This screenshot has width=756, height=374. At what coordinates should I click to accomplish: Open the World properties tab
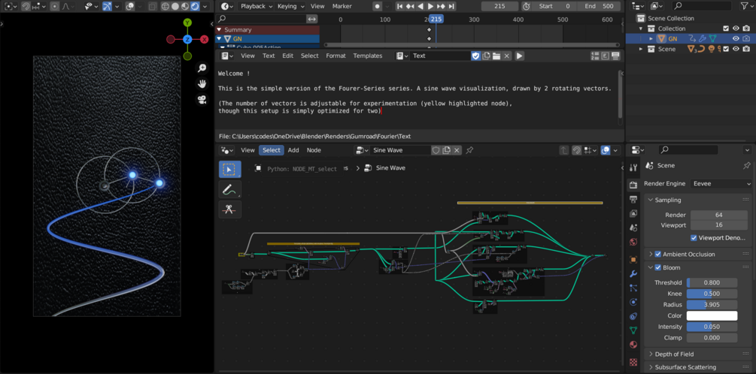coord(633,242)
